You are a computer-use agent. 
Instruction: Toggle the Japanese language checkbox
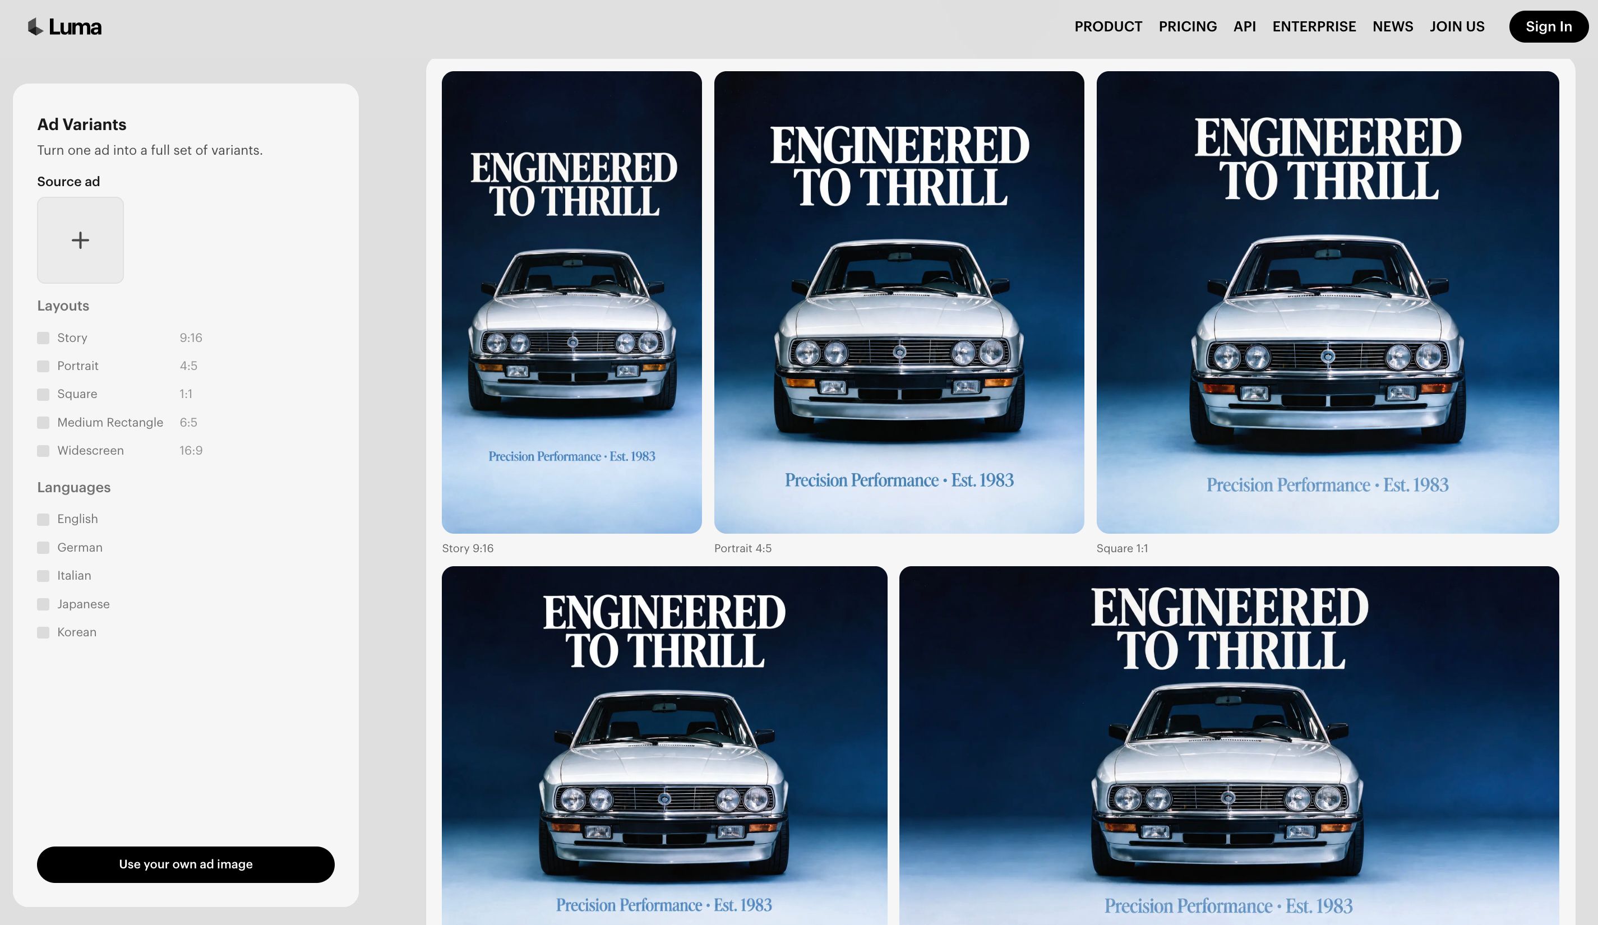tap(43, 604)
